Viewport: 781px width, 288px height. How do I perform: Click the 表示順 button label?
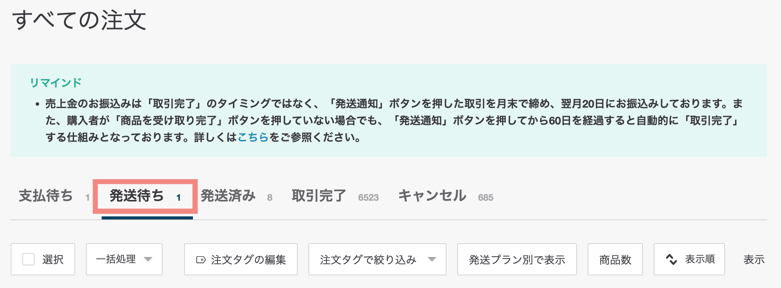click(x=700, y=259)
